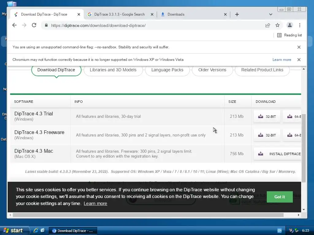Open Learn more link in Chromium warning
Screen dimensions: 314x235
click(282, 60)
